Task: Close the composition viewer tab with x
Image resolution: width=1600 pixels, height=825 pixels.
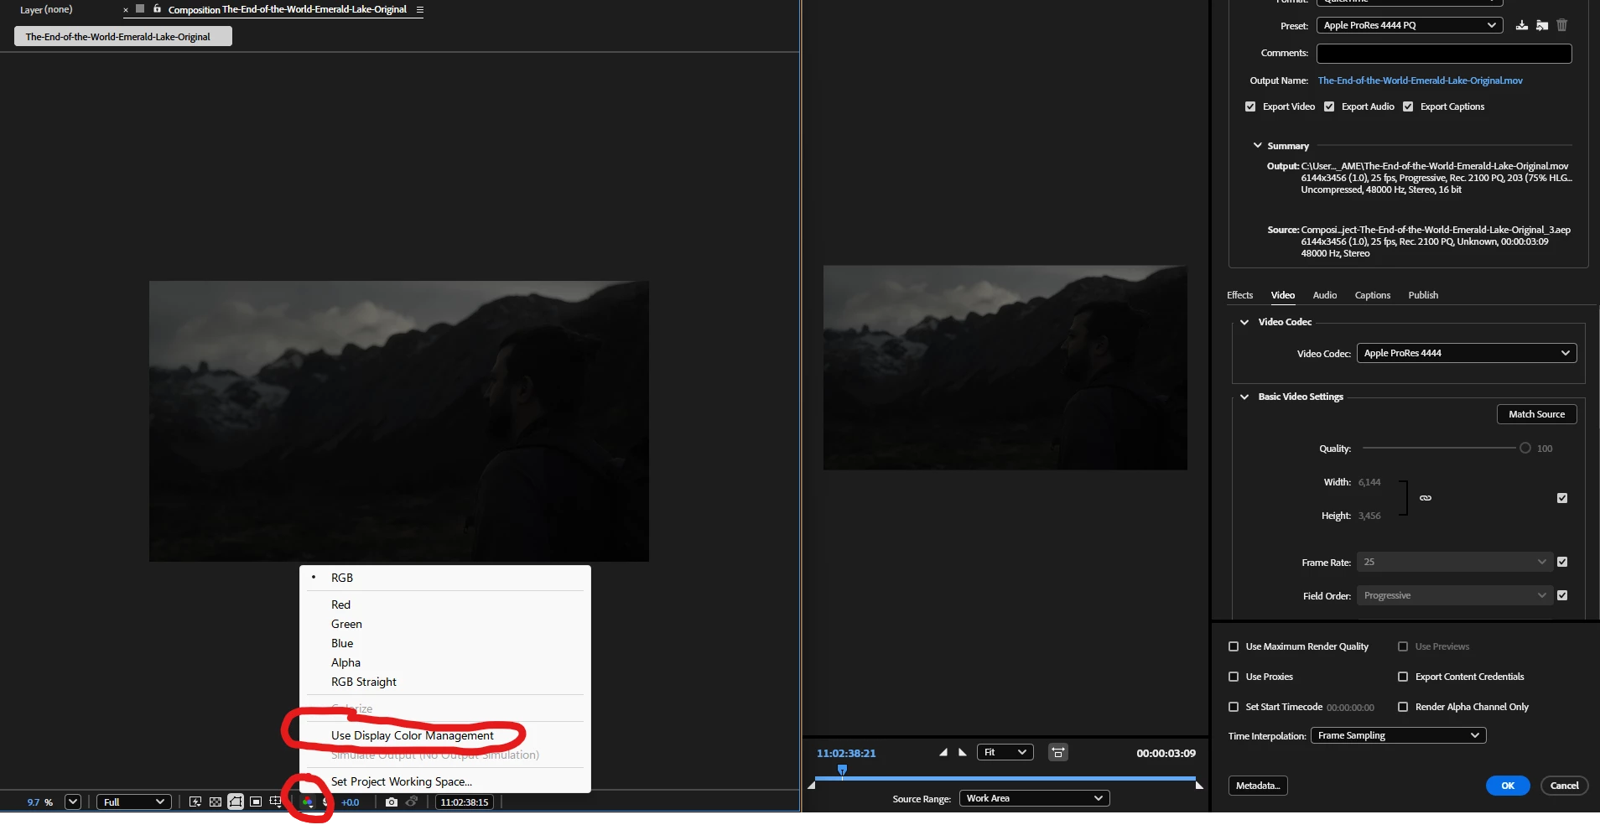Action: pyautogui.click(x=126, y=10)
